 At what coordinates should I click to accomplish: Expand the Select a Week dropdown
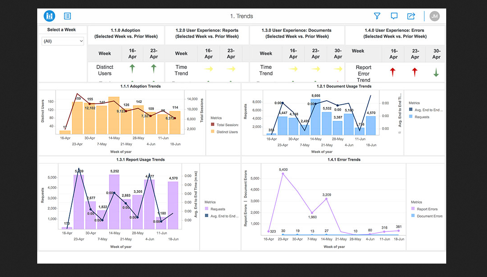coord(63,41)
